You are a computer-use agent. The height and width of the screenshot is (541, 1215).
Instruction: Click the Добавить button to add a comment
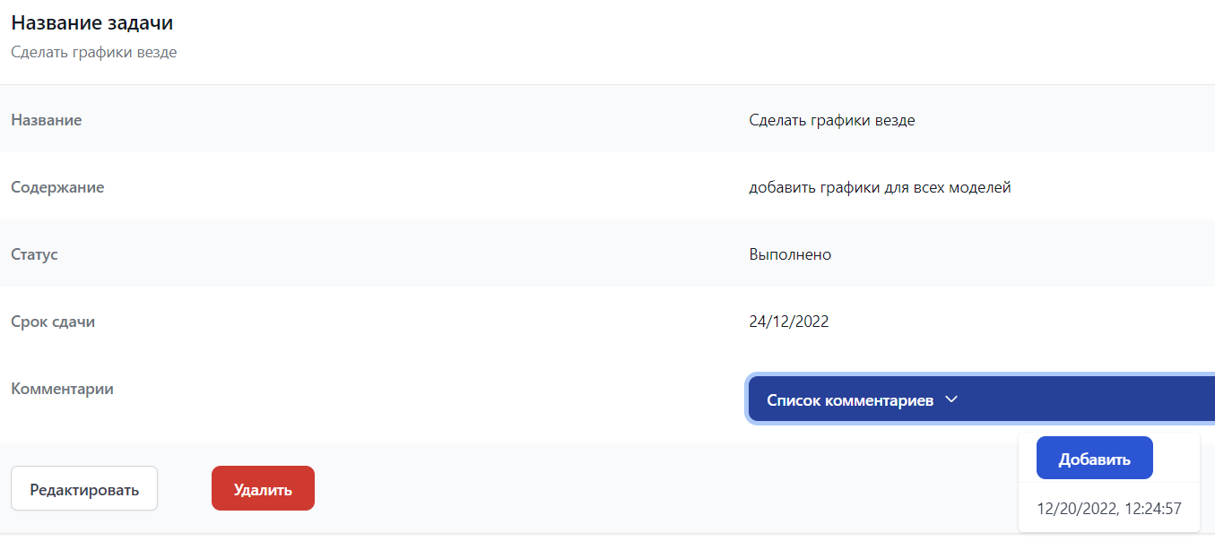pos(1094,457)
